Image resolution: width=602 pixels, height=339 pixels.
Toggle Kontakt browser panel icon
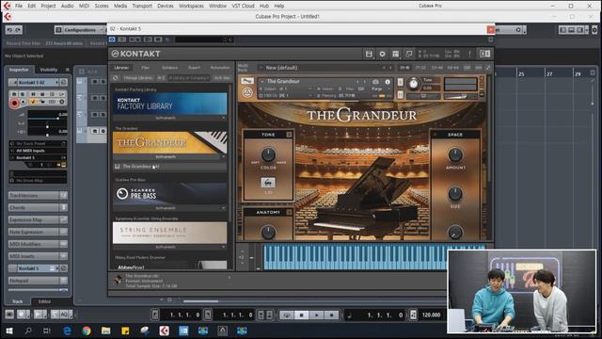point(395,54)
